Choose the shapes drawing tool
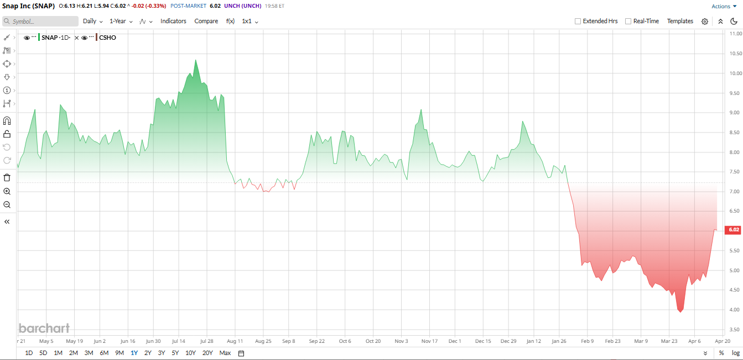Screen dimensions: 743x360 [7, 63]
